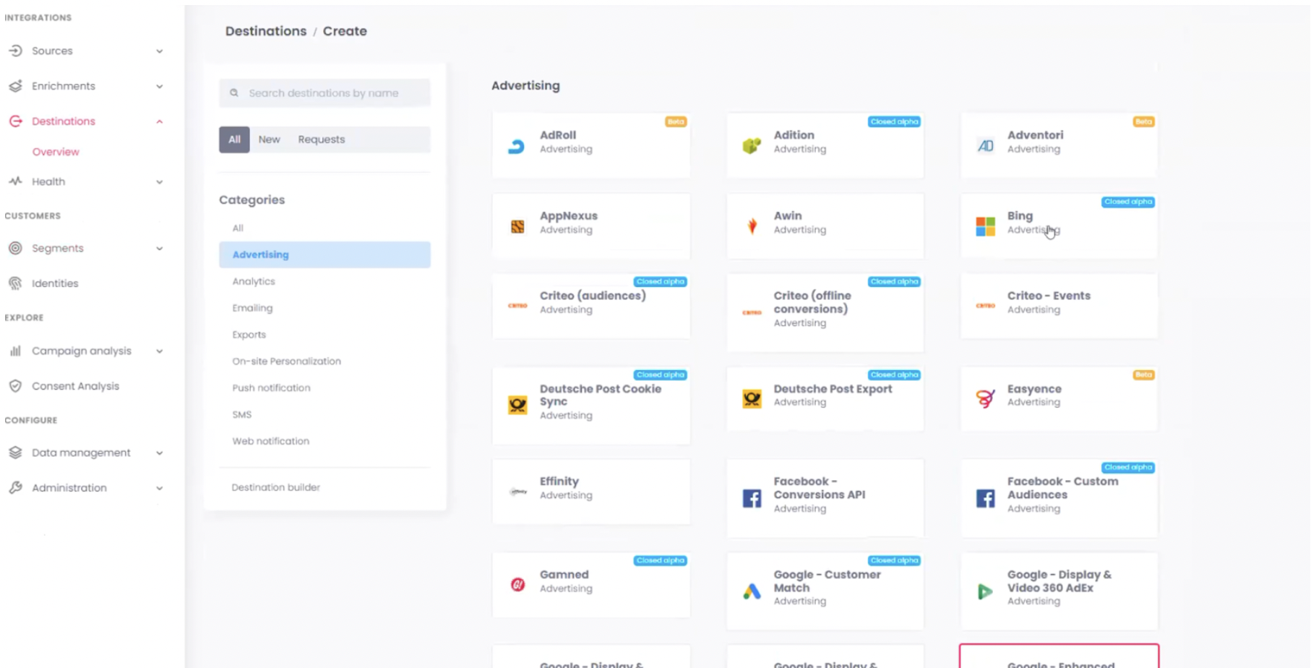The height and width of the screenshot is (668, 1311).
Task: Click the Facebook Custom Audiences logo
Action: (x=986, y=498)
